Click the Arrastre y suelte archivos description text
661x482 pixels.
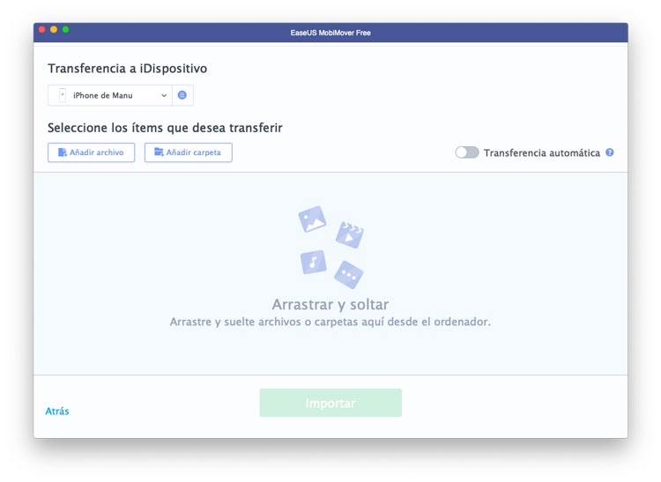pos(330,322)
